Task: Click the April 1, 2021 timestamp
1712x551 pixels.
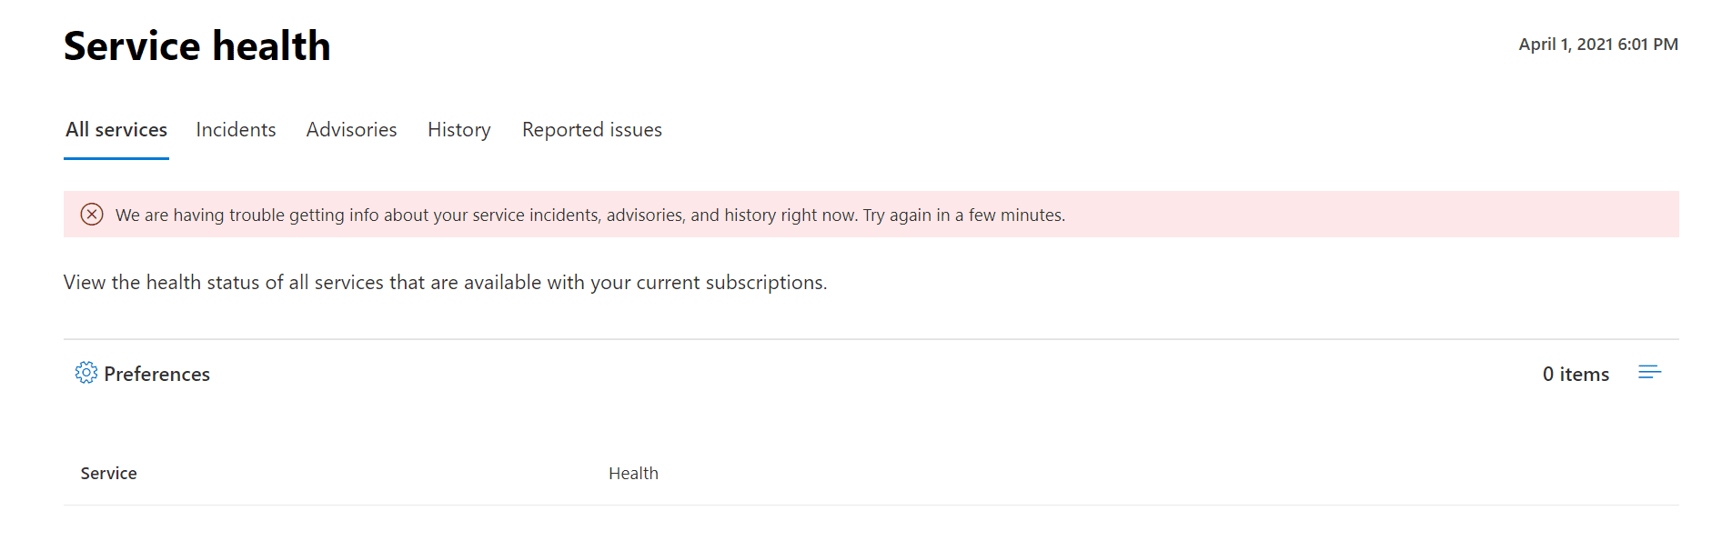Action: (1598, 45)
